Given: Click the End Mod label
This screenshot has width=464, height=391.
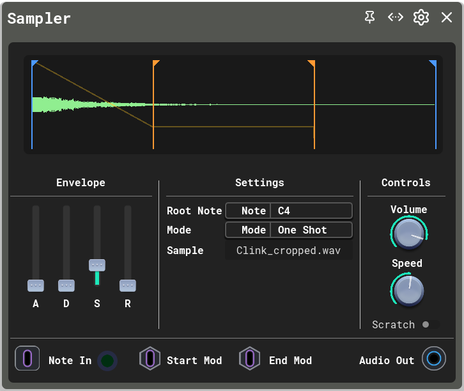Looking at the screenshot, I should (290, 360).
